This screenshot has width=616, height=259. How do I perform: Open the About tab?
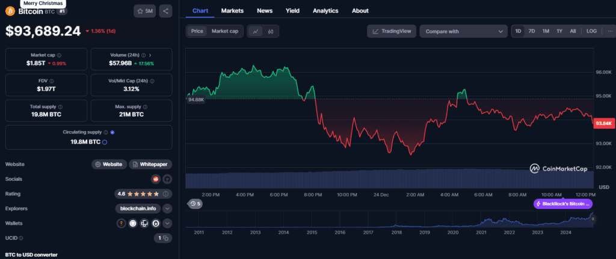coord(360,11)
